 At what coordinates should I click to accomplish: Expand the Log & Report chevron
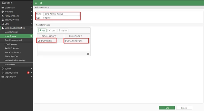pyautogui.click(x=31, y=76)
